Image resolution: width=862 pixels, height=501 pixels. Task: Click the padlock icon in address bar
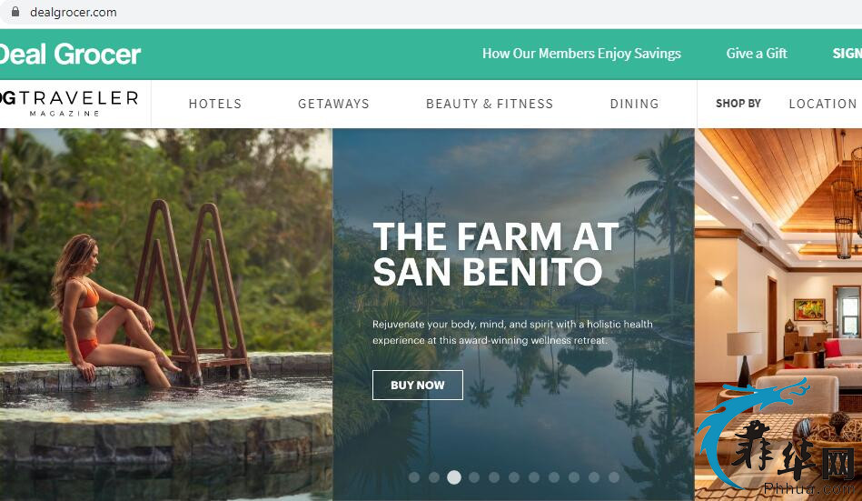click(x=15, y=12)
